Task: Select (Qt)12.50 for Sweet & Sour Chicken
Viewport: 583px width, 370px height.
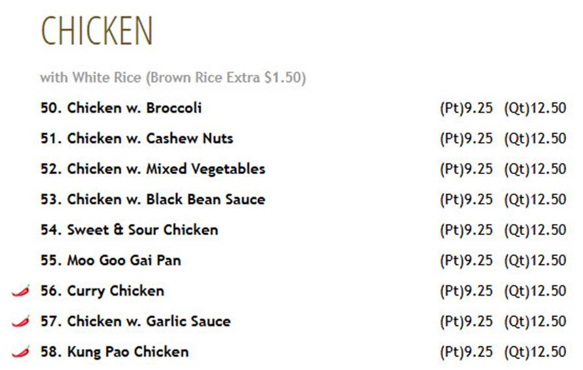Action: (x=535, y=230)
